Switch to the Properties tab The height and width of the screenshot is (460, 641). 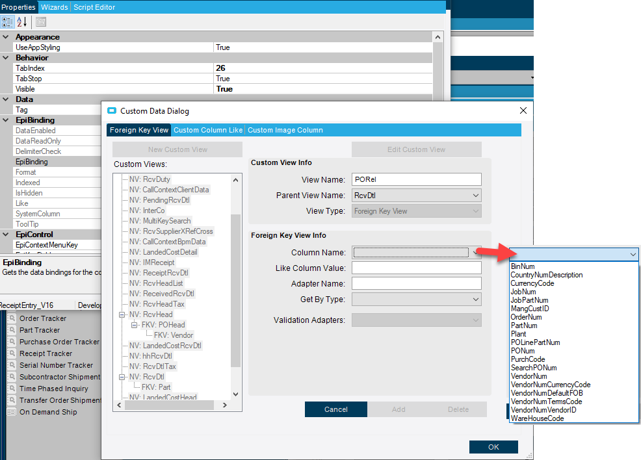[18, 7]
